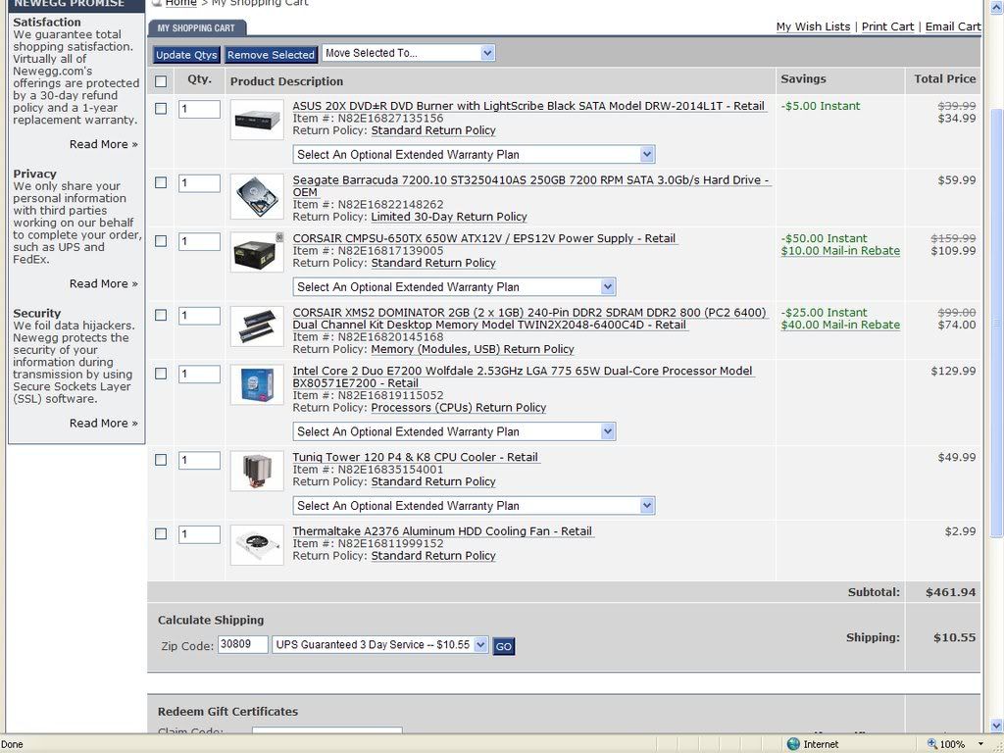Click the shipping cost $10.55 total
This screenshot has width=1004, height=753.
click(x=954, y=637)
